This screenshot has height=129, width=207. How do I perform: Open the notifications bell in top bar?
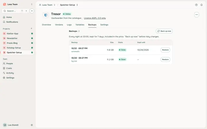pyautogui.click(x=202, y=5)
